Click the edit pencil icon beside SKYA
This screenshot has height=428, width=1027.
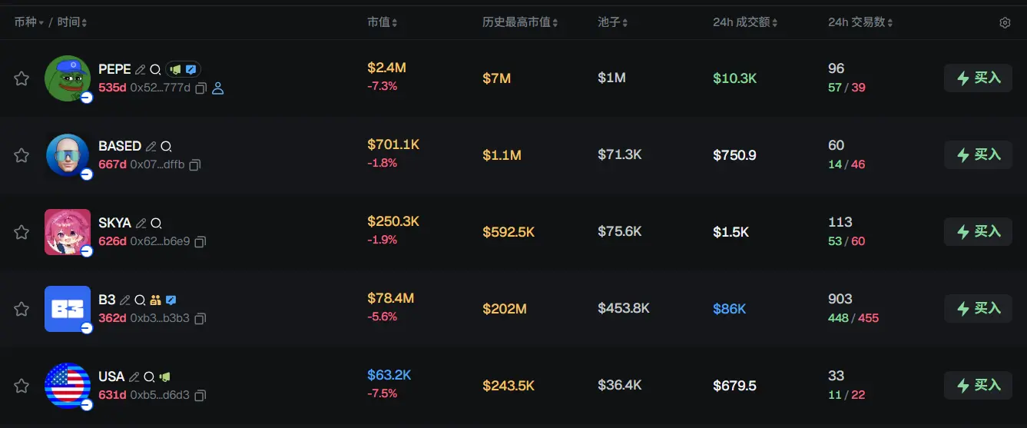(x=141, y=224)
